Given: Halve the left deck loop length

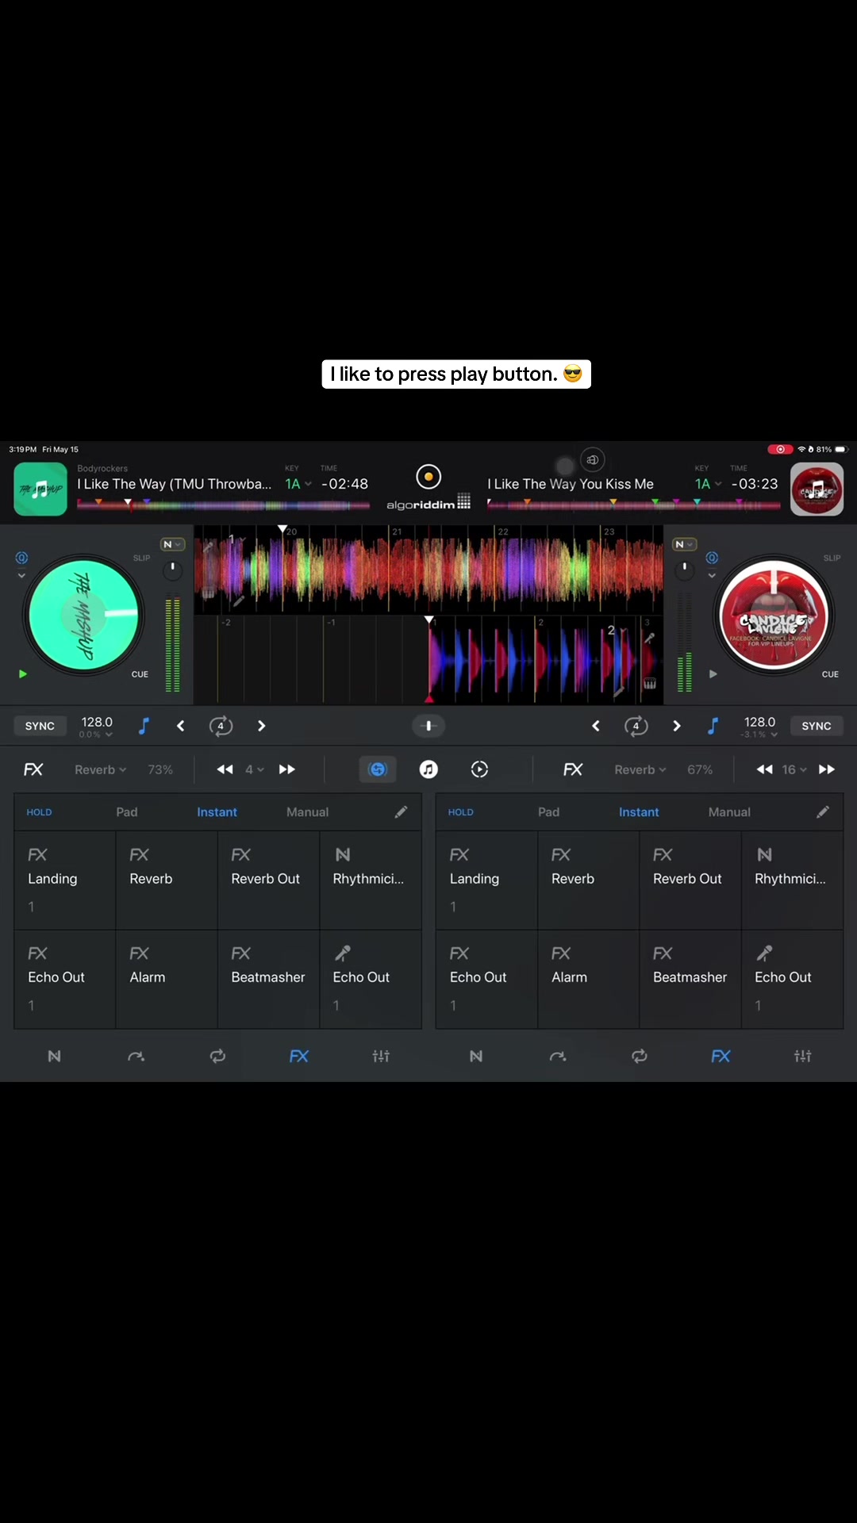Looking at the screenshot, I should pyautogui.click(x=180, y=726).
